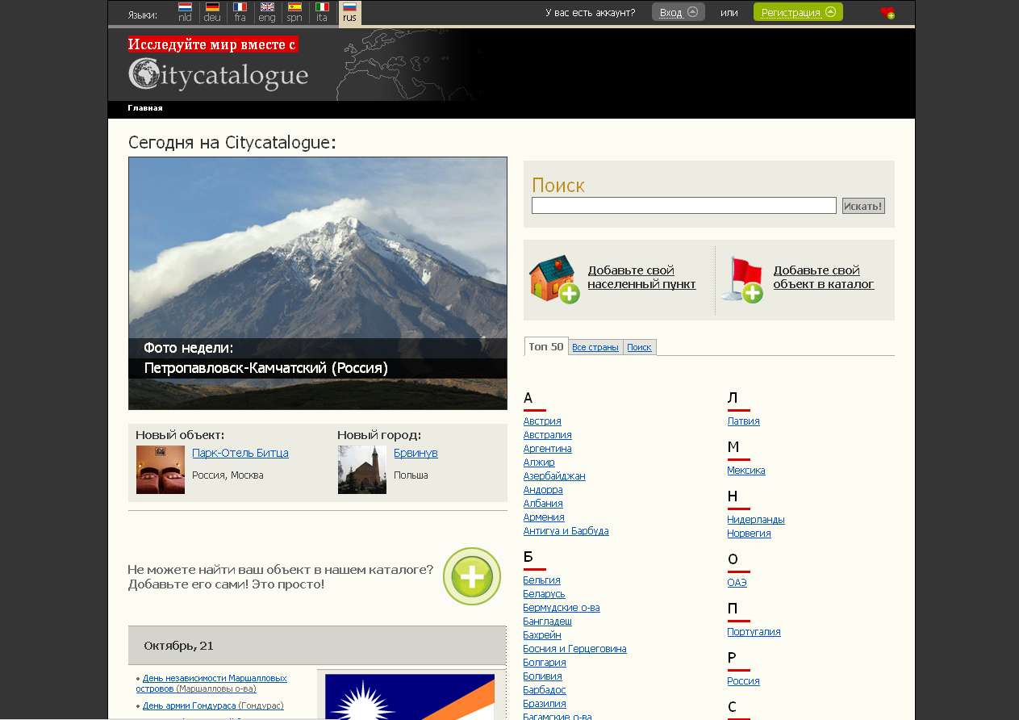Viewport: 1019px width, 720px height.
Task: Switch to the Поиск tab
Action: pyautogui.click(x=639, y=347)
